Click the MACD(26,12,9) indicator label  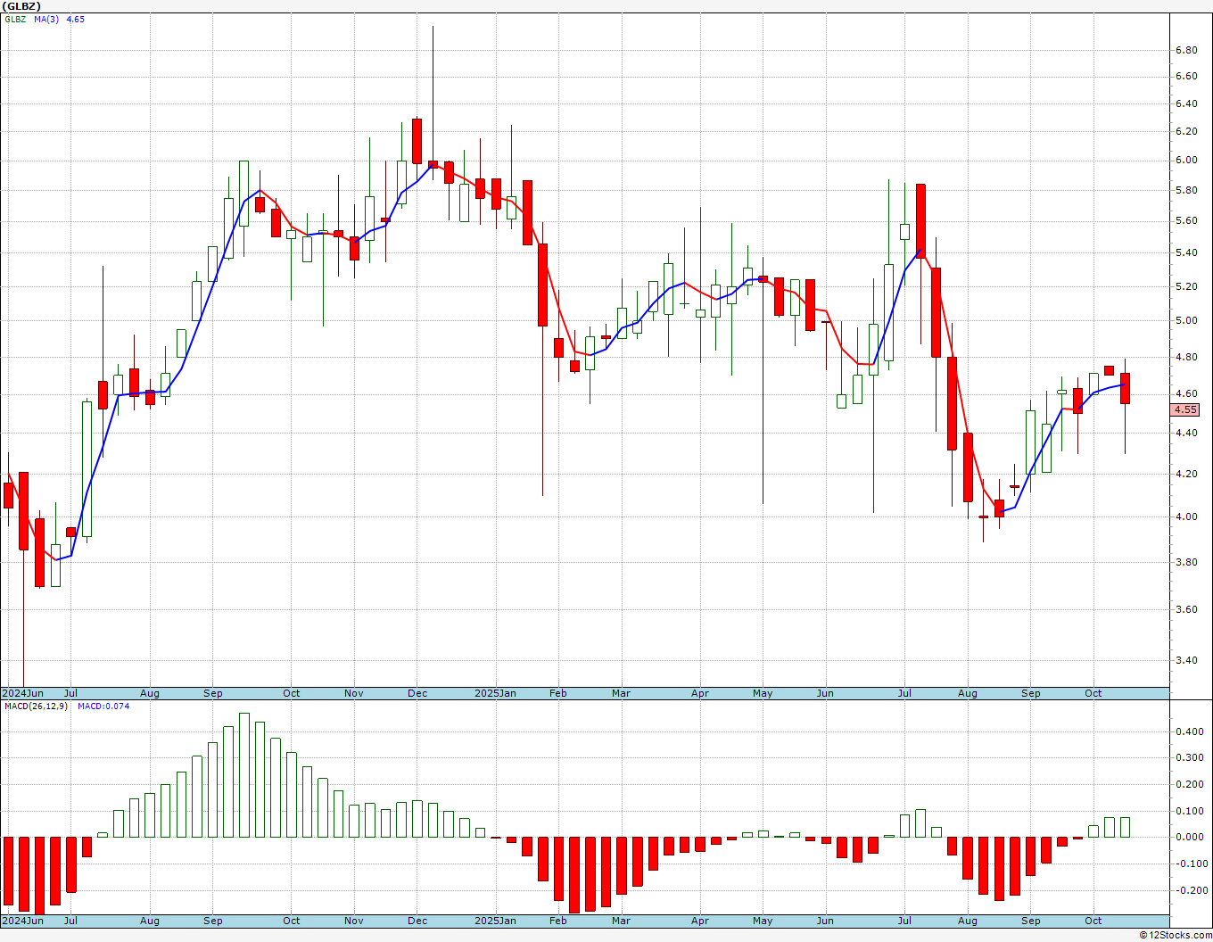(x=37, y=706)
